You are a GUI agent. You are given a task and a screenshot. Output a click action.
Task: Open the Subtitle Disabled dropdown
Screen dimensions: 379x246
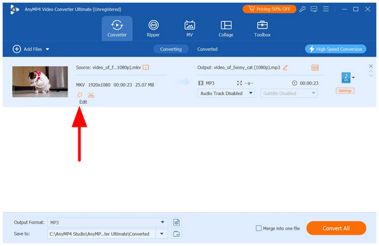click(289, 93)
